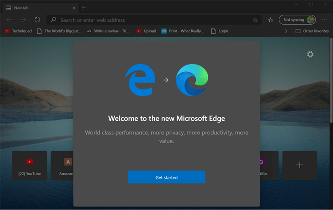Click the legacy Edge logo
The height and width of the screenshot is (210, 333).
click(140, 80)
